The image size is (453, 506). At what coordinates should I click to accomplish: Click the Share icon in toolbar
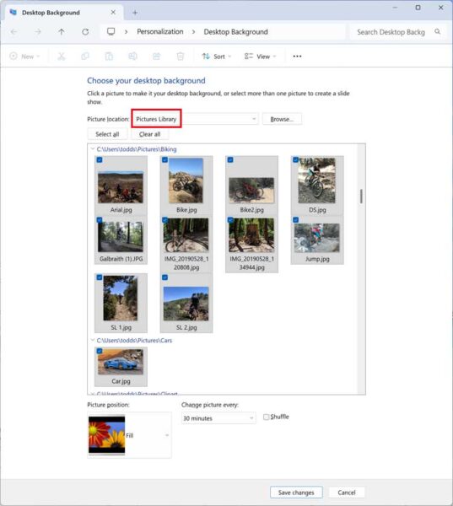pos(157,57)
